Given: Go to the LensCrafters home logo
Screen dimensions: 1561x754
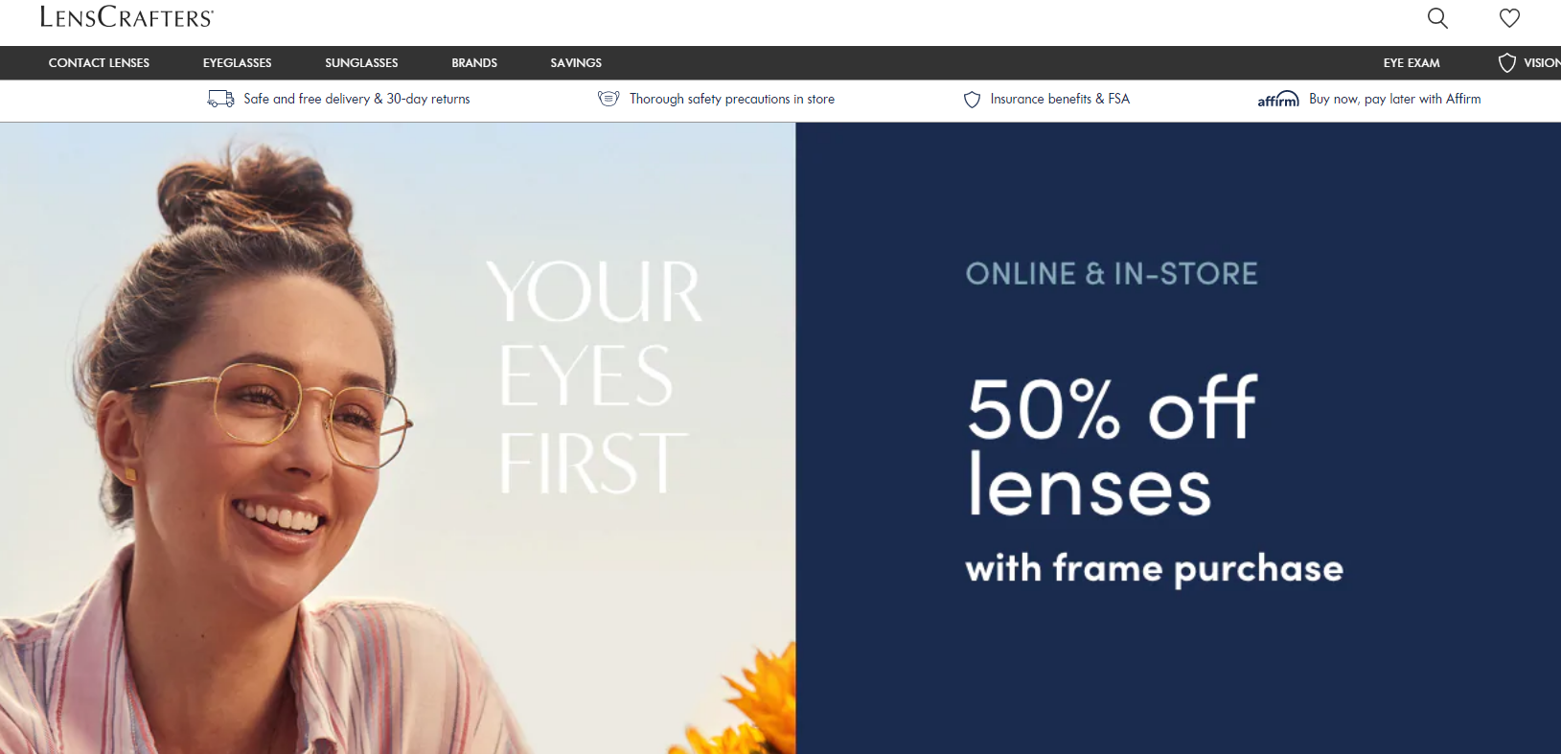Looking at the screenshot, I should tap(126, 16).
